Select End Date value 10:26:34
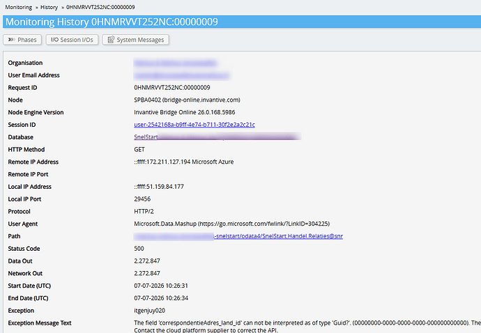The image size is (481, 333). [161, 298]
